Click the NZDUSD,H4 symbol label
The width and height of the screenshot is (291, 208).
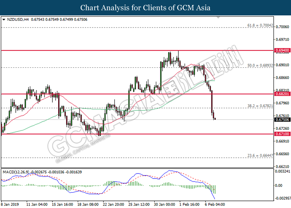coord(19,19)
